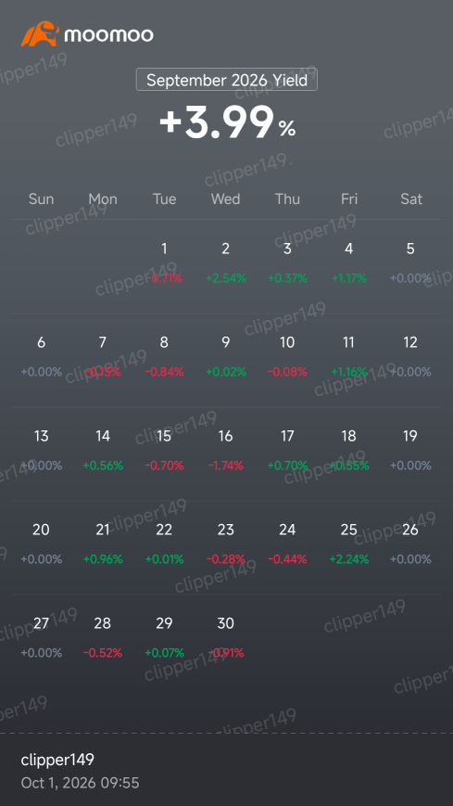This screenshot has width=453, height=806.
Task: Pick day 25 with +2.24% gain
Action: (349, 544)
